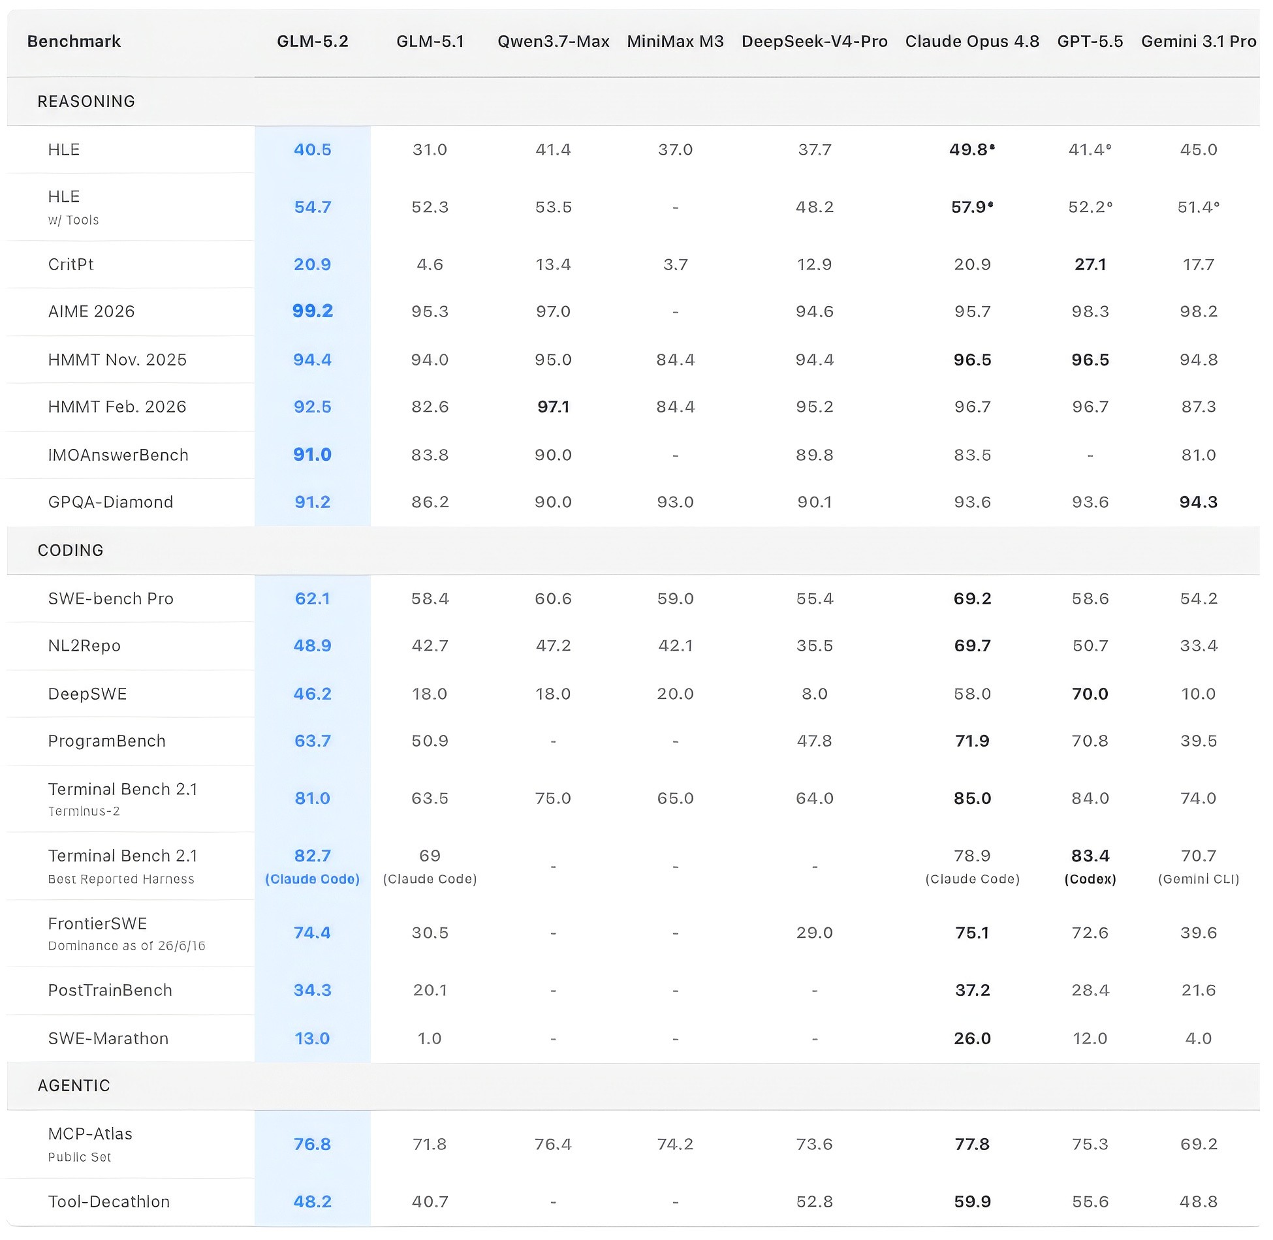1273x1240 pixels.
Task: Click Claude Opus 4.8's Tool-Decathlon score "59.9"
Action: [x=972, y=1202]
